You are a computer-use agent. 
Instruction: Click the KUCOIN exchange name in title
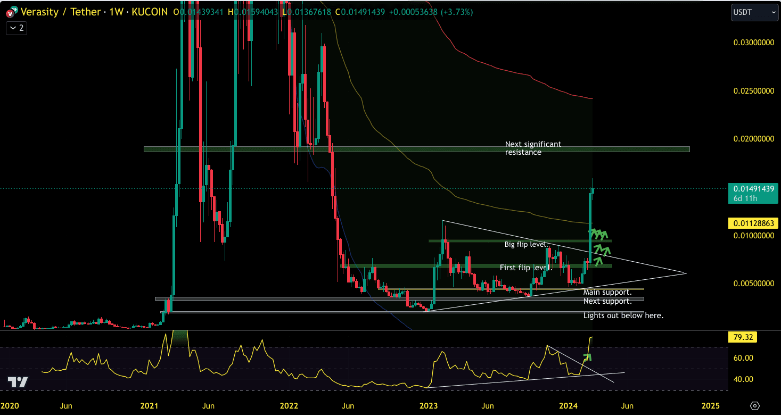150,12
